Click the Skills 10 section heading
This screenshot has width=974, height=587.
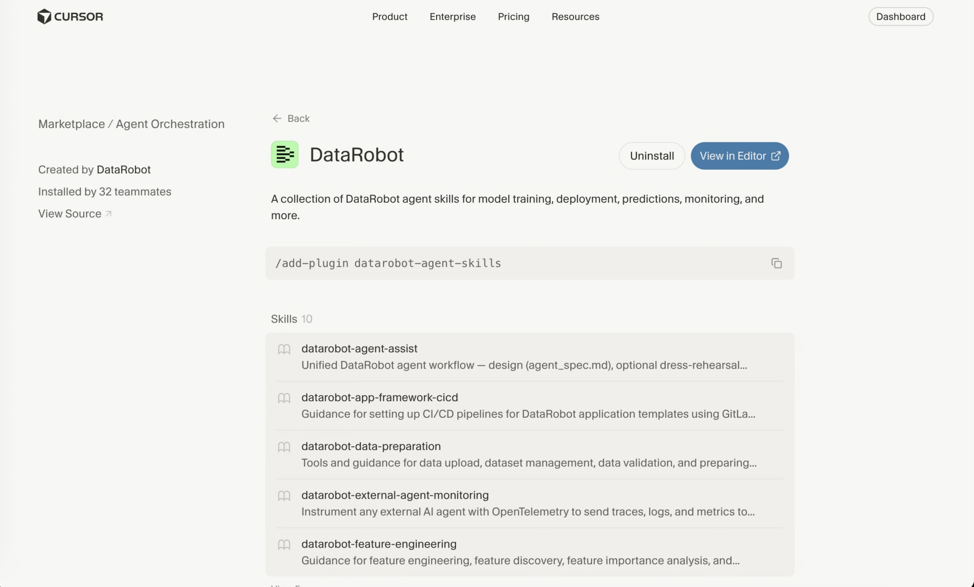(292, 319)
